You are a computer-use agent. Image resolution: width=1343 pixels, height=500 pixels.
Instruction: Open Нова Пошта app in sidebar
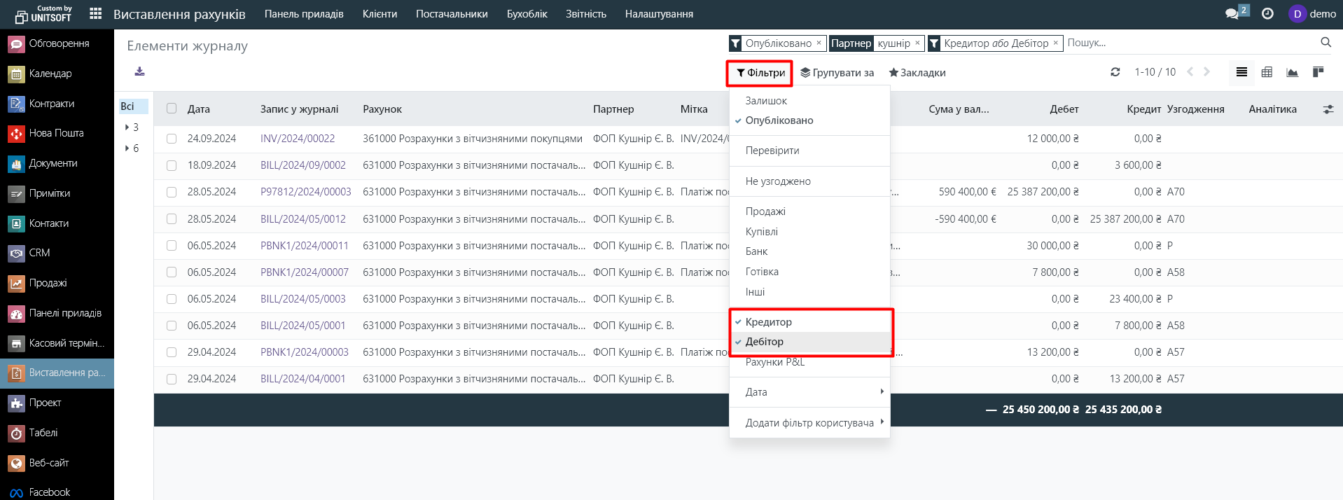[56, 133]
